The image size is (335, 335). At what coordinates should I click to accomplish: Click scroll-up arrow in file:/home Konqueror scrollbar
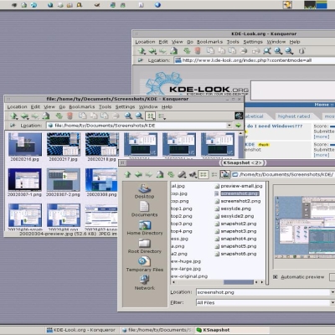[x=240, y=134]
